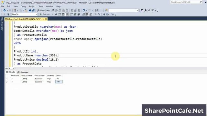
Task: Click the Analysis Services MDX Query icon
Action: (x=56, y=10)
